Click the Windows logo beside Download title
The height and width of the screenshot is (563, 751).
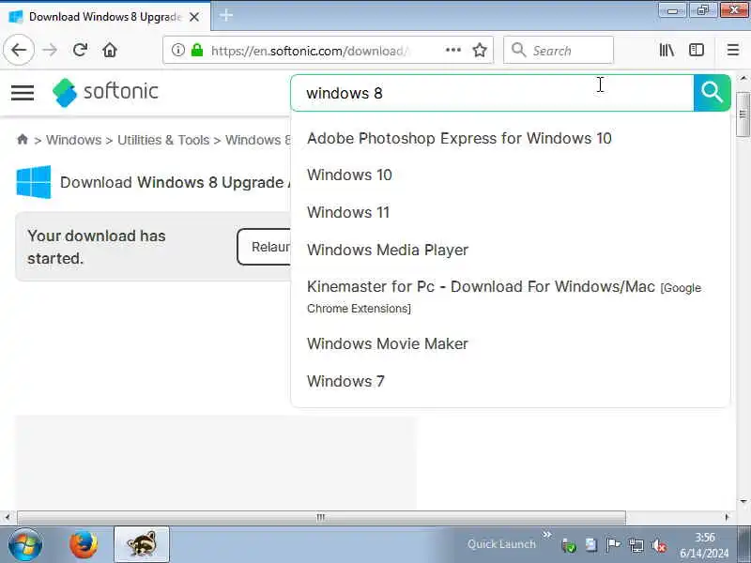pyautogui.click(x=34, y=182)
